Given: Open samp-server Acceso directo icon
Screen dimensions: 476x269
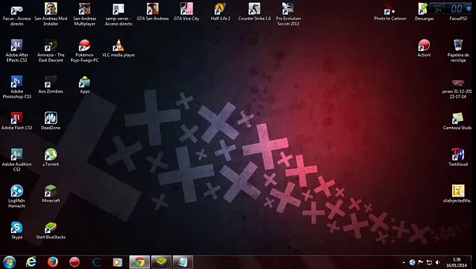Looking at the screenshot, I should [x=119, y=14].
